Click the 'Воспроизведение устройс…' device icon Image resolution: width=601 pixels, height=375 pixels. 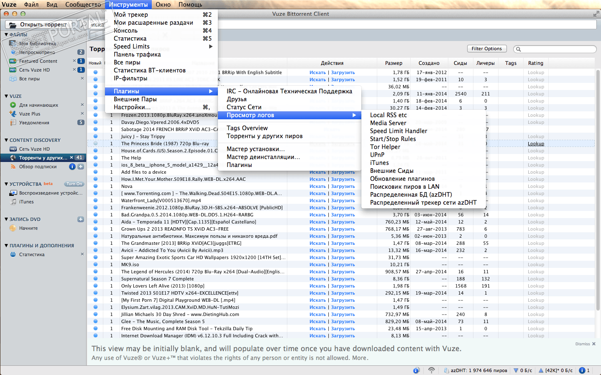[x=13, y=193]
